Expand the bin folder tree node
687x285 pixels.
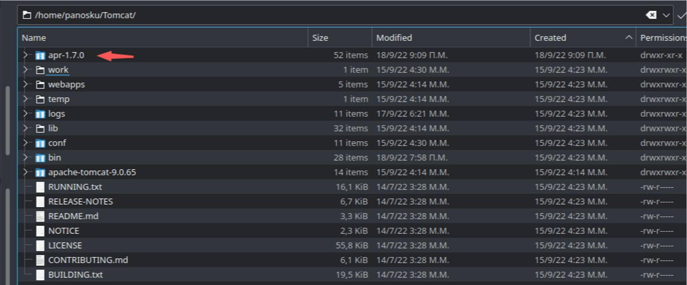[x=25, y=157]
